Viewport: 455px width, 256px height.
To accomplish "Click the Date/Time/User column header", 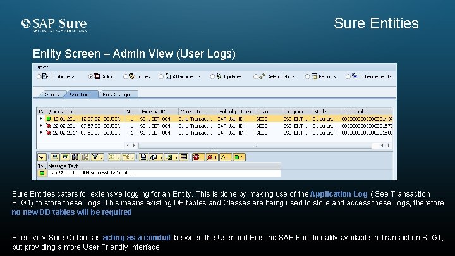I will 81,111.
